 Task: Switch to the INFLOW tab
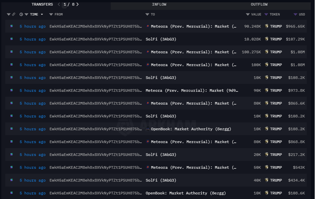pyautogui.click(x=159, y=5)
